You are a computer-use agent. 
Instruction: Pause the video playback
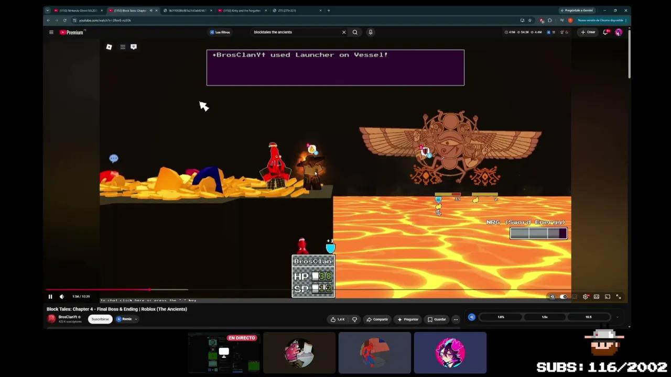pyautogui.click(x=50, y=297)
